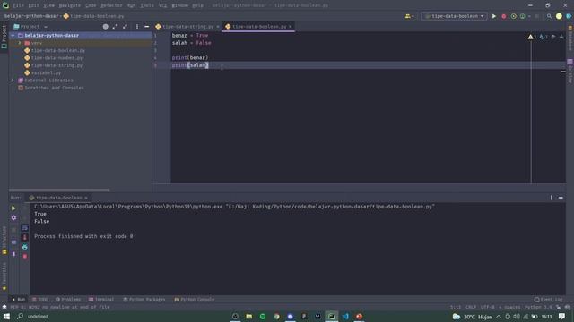574x322 pixels.
Task: Open File Explorer from the taskbar
Action: pyautogui.click(x=249, y=316)
